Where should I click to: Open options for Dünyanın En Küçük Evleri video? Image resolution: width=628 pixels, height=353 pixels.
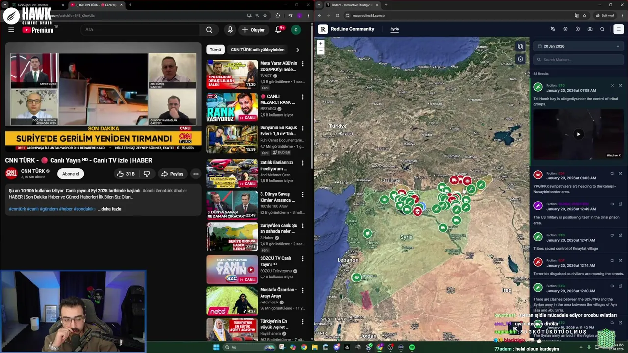[x=303, y=128]
